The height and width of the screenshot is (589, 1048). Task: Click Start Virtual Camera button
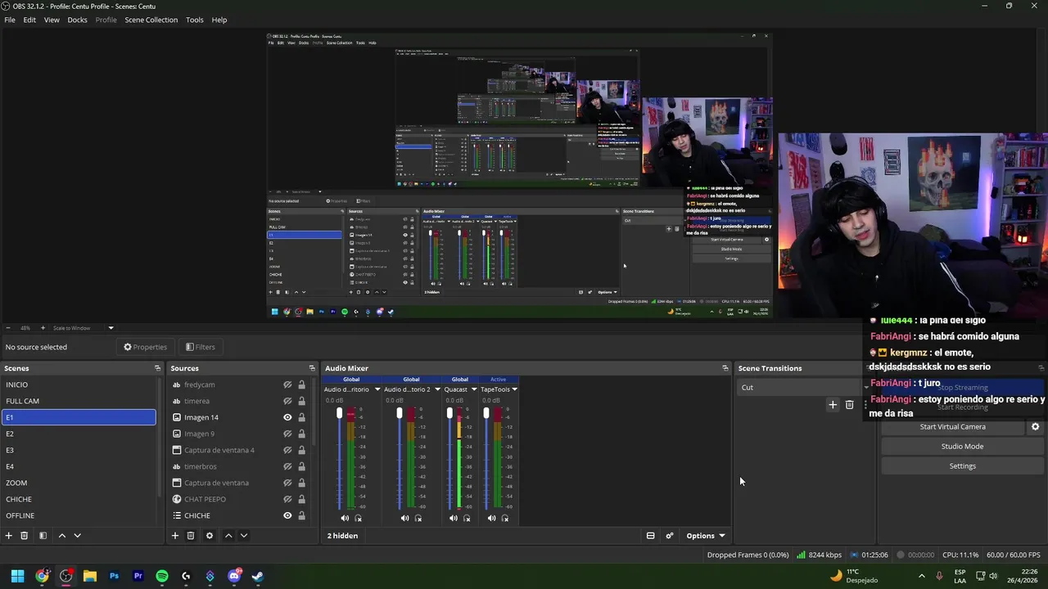tap(952, 427)
